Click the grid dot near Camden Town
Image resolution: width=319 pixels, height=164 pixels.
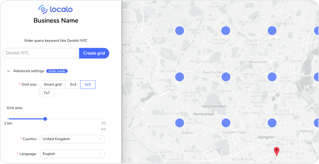pos(226,123)
